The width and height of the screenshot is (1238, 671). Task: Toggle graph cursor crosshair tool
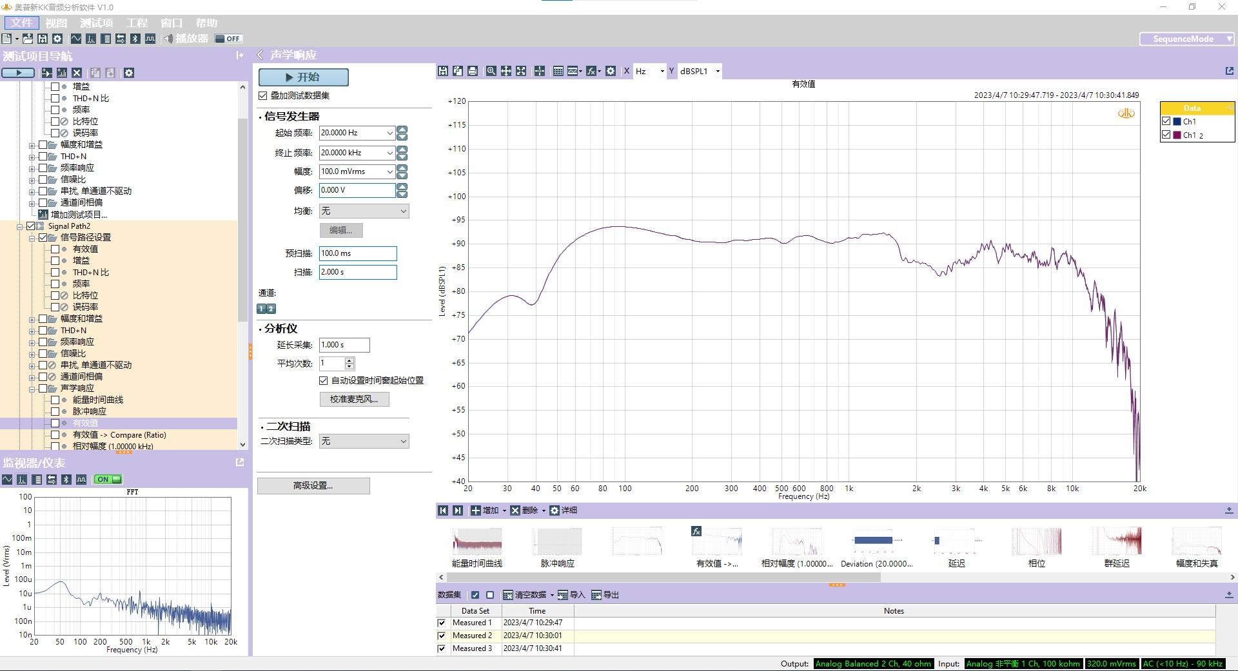click(x=540, y=71)
